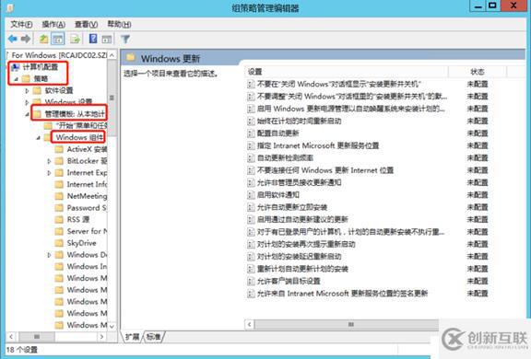Open the 文件(F) menu
The image size is (531, 359).
tap(21, 24)
